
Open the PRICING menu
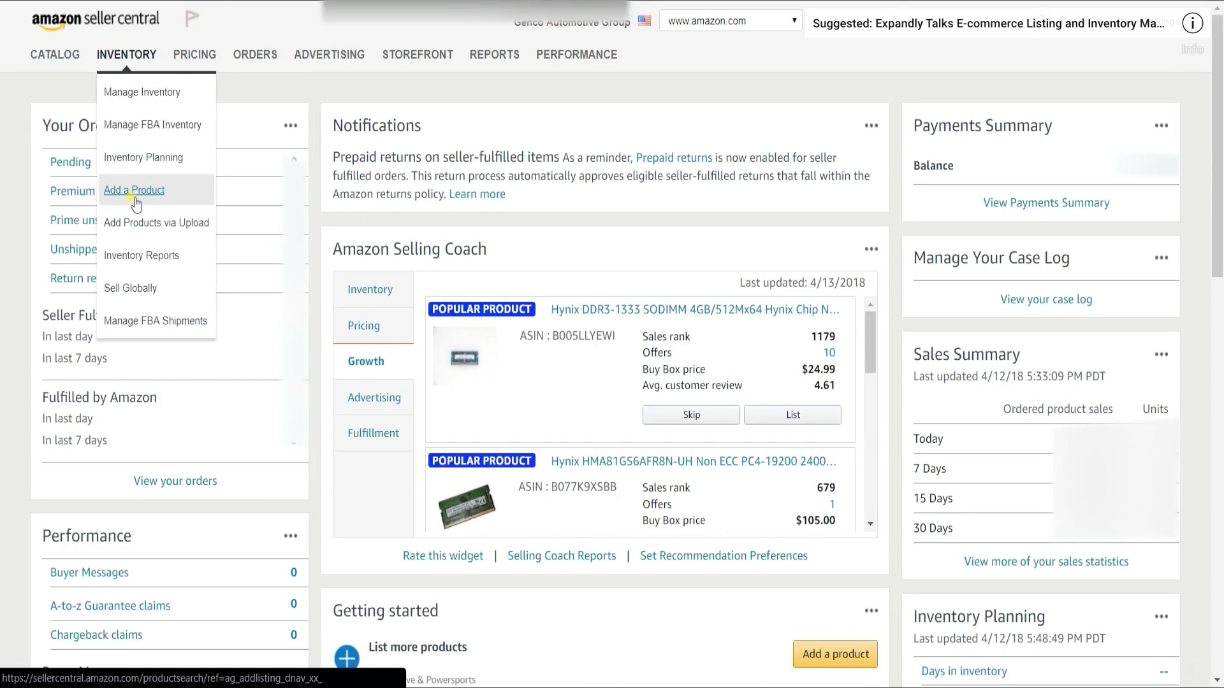(194, 55)
